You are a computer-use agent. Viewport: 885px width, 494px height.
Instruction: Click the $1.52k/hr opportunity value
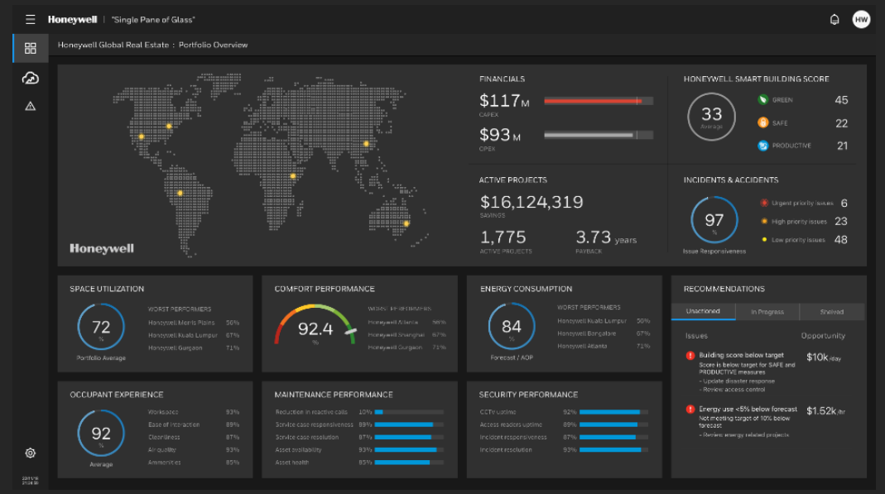(x=825, y=411)
